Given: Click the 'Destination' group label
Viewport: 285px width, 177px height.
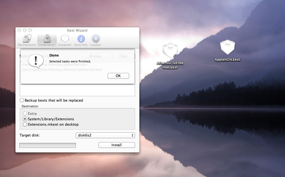Looking at the screenshot, I should (30, 106).
